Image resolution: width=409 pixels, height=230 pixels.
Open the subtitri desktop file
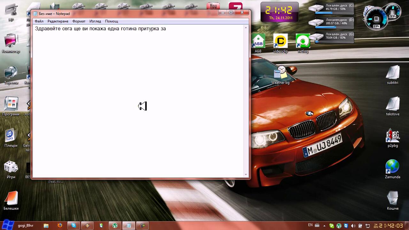tap(393, 73)
